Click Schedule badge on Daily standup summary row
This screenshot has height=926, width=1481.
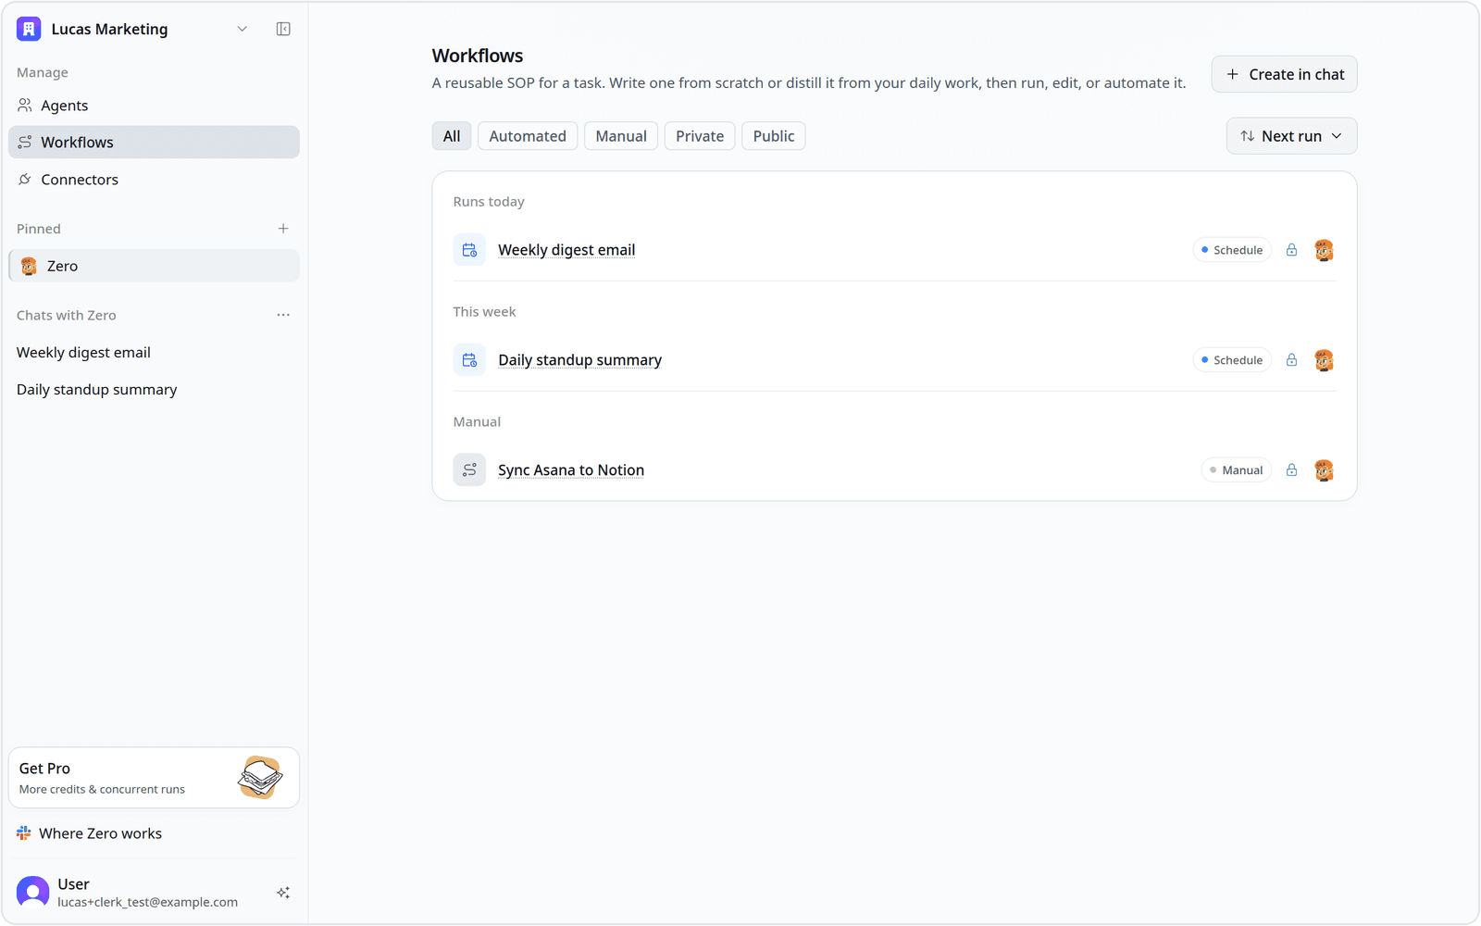pos(1232,360)
